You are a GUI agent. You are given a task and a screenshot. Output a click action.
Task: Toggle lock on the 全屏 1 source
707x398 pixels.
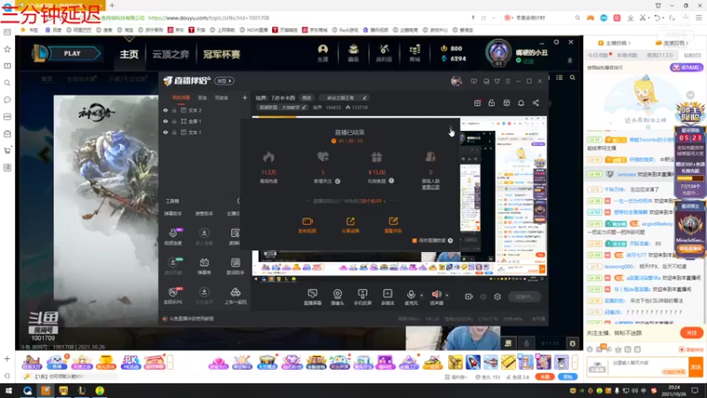(x=174, y=121)
